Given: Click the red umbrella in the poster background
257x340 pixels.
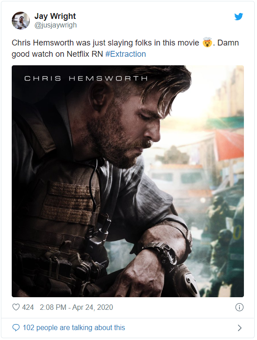Looking at the screenshot, I should (x=229, y=145).
